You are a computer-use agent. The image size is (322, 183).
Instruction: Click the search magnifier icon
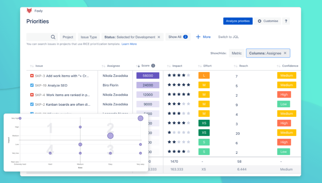pos(53,37)
